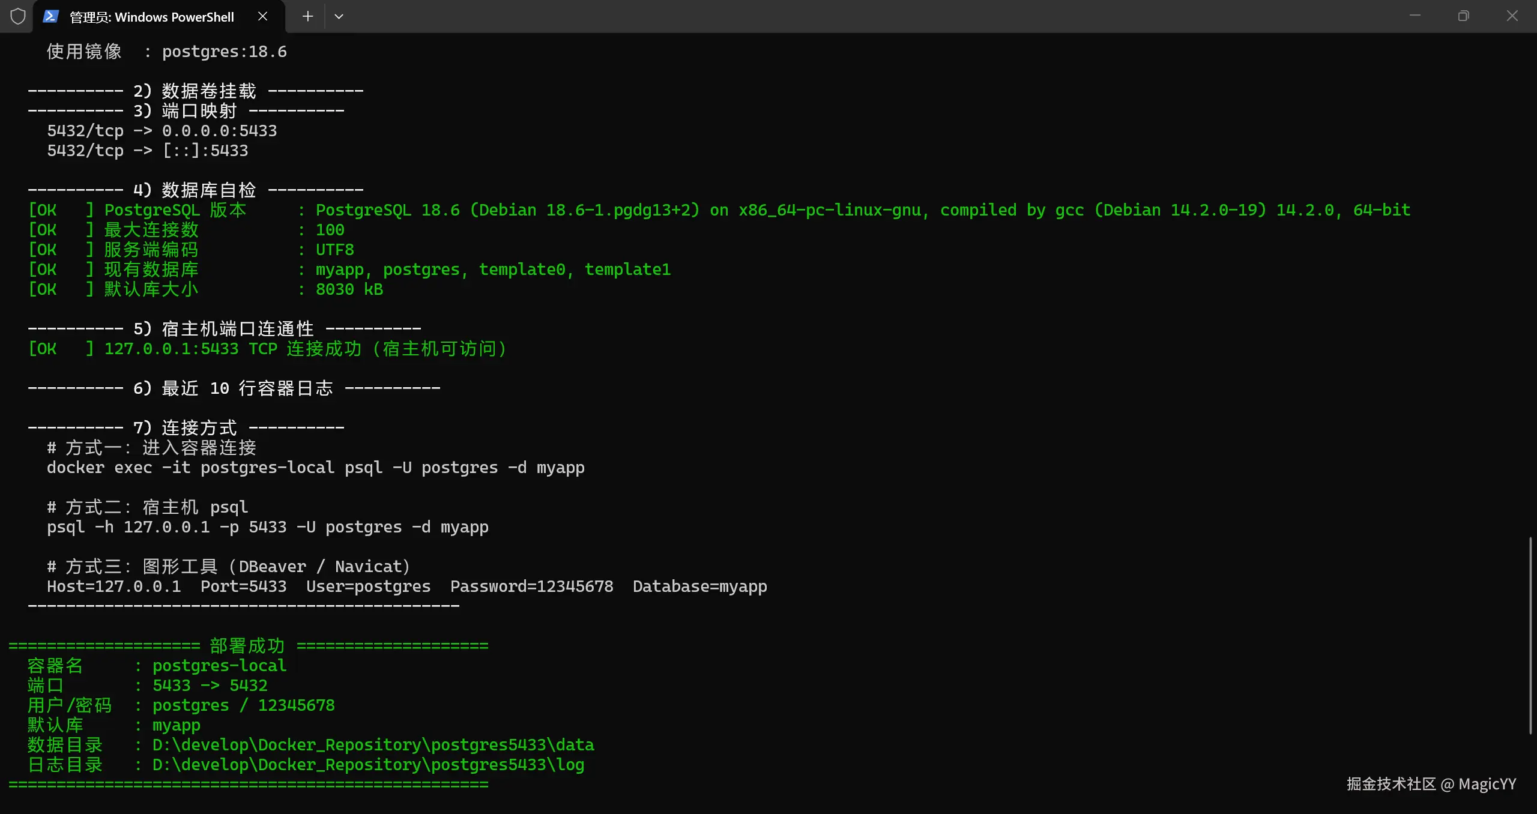Select the 管理员: Windows PowerShell tab
This screenshot has width=1537, height=814.
click(159, 16)
